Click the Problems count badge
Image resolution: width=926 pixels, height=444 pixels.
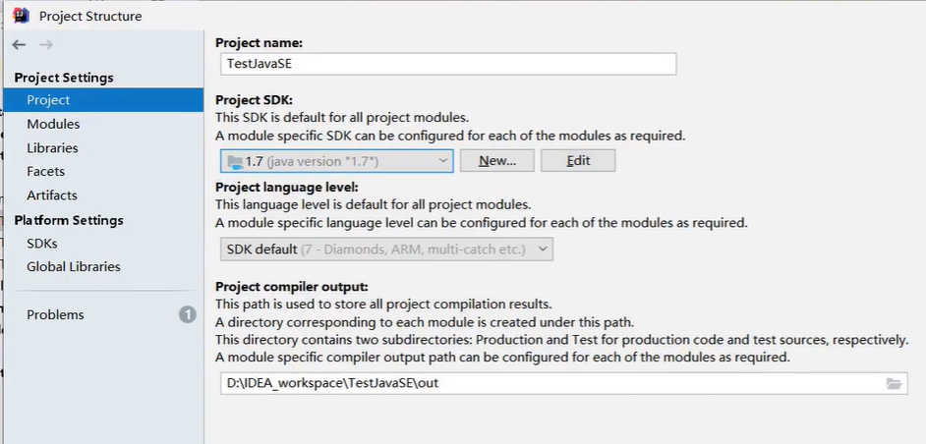pos(187,314)
